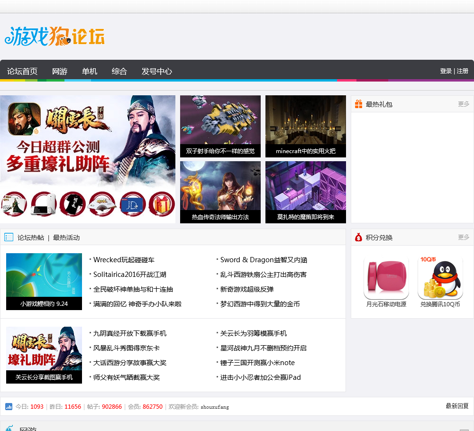Click the 注册 link
Viewport: 474px width, 431px height.
click(463, 71)
